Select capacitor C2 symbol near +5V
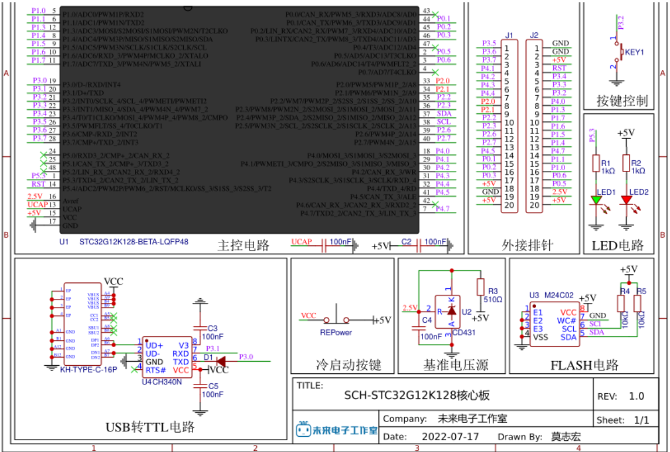670x452 pixels. 419,246
